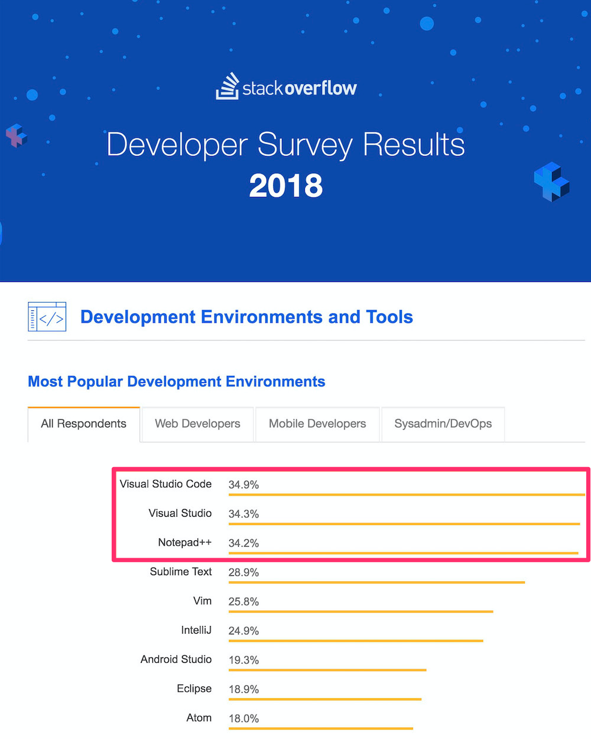Click the Developer Survey Results title
Viewport: 591px width, 739px height.
(x=286, y=144)
